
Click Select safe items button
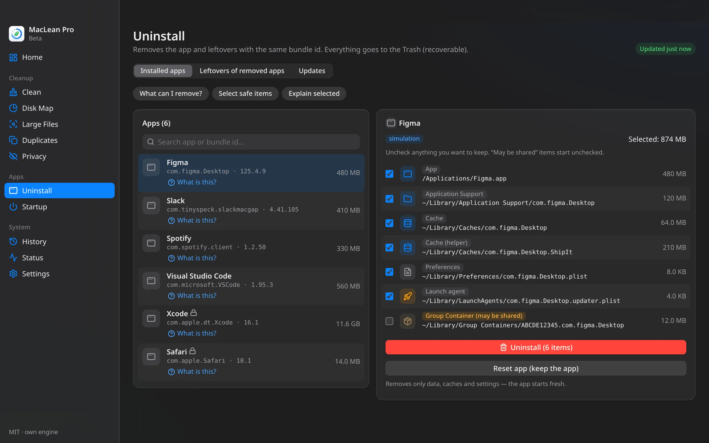[245, 94]
